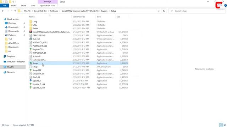This screenshot has width=227, height=127.
Task: Click the Search Setup field
Action: 197,11
